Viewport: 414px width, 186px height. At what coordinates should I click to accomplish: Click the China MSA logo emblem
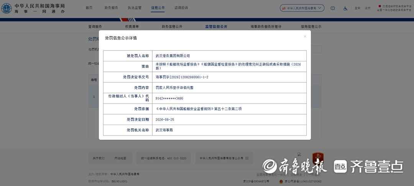(x=7, y=8)
